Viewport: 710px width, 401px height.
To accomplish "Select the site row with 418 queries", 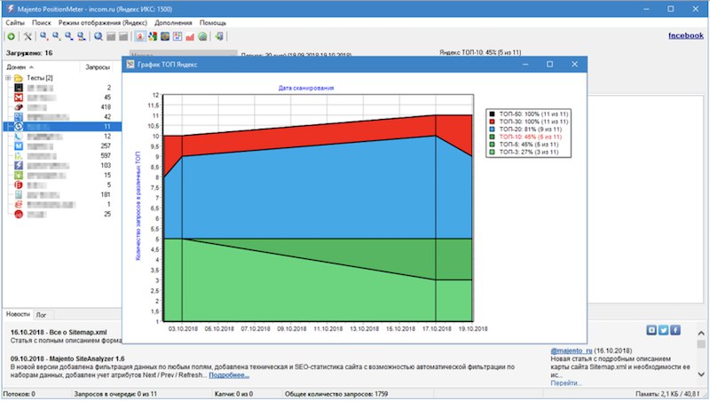I will click(62, 107).
